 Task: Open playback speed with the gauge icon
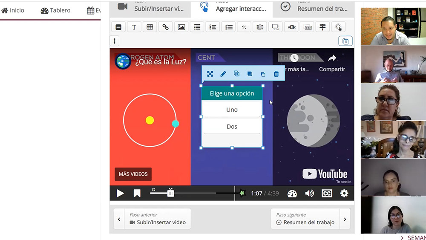coord(292,194)
